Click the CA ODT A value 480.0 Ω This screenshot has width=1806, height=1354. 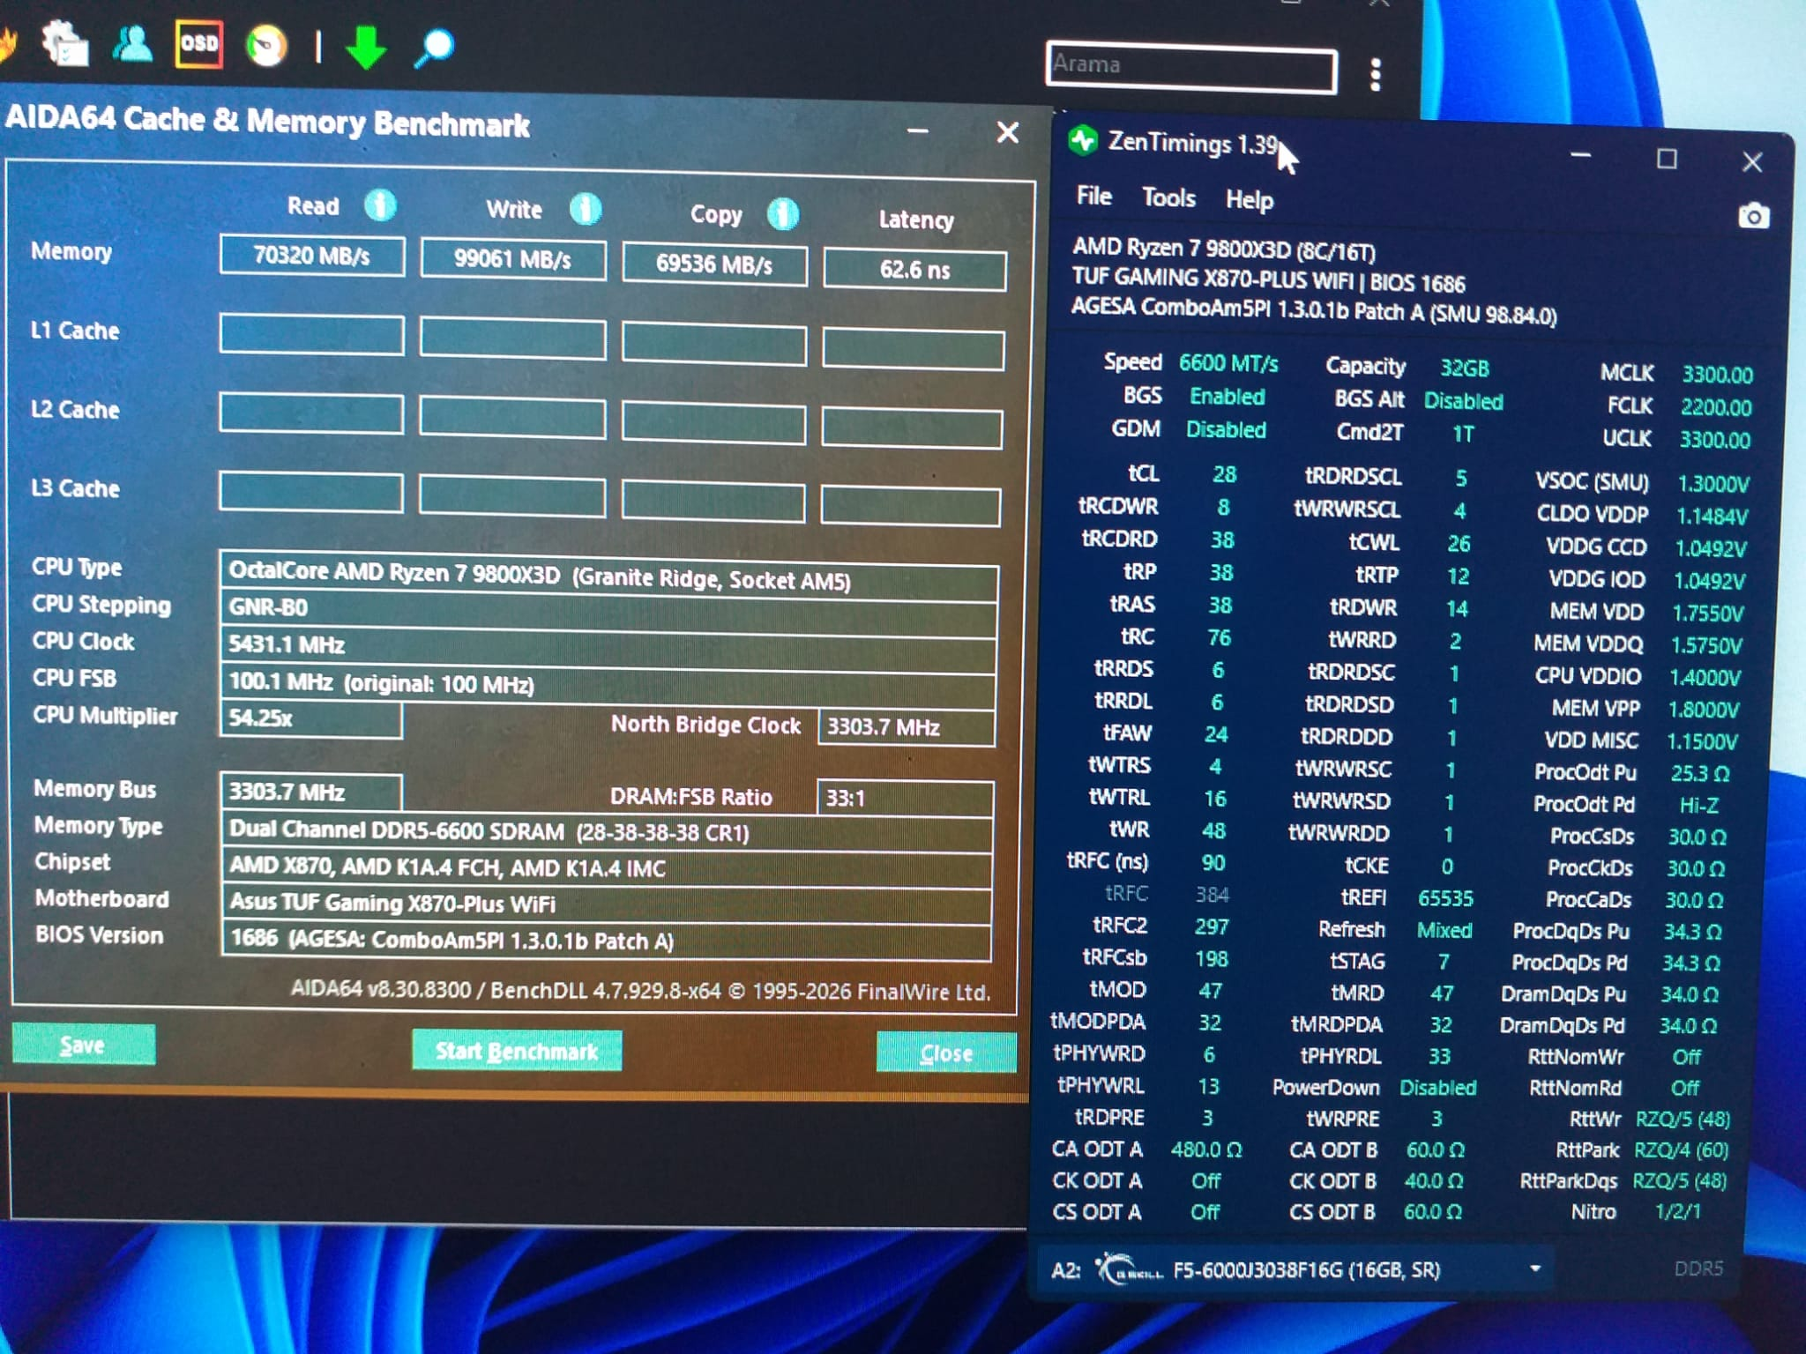[x=1206, y=1149]
